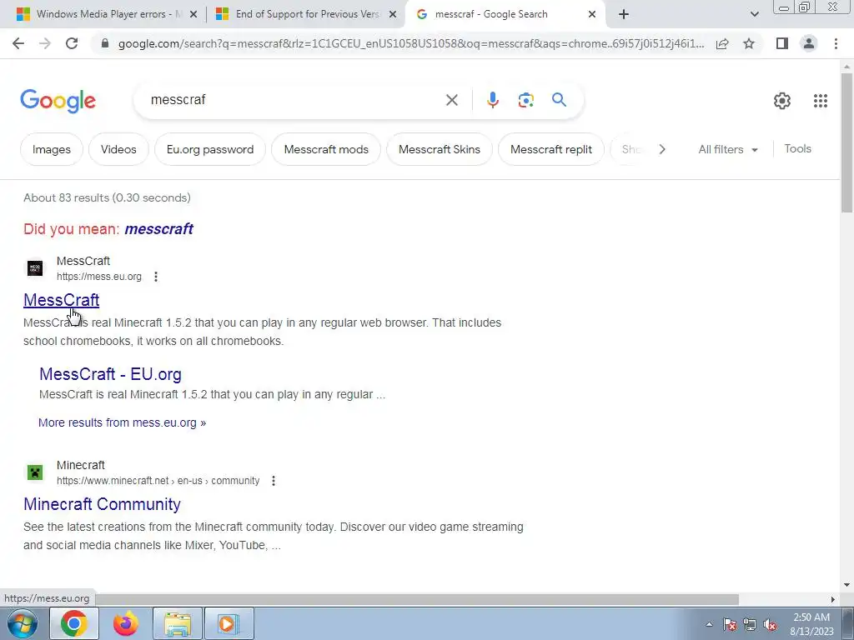Screen dimensions: 854x640
Task: Open More results from mess.eu.org
Action: click(122, 422)
